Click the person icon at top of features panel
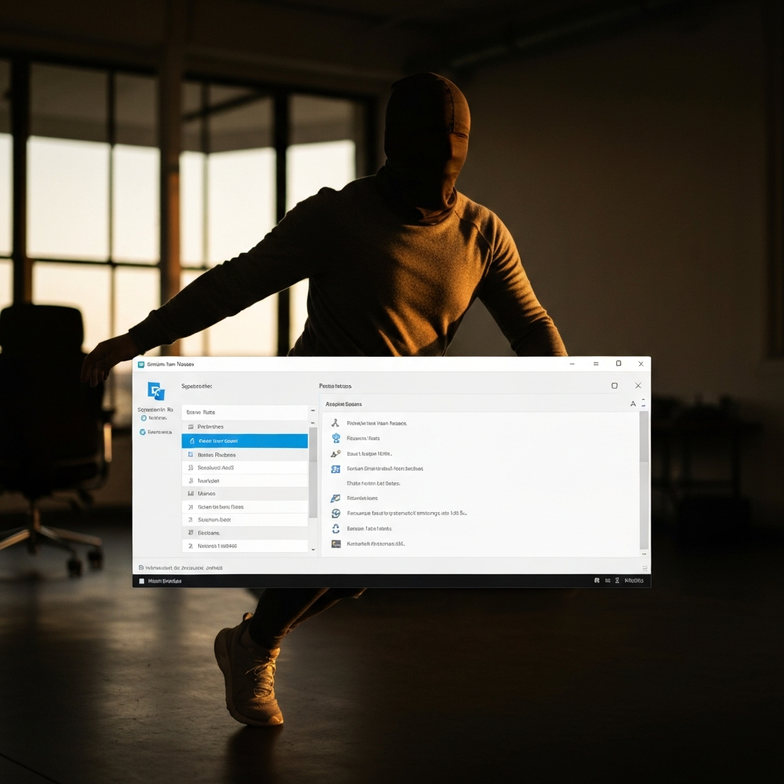The image size is (784, 784). click(x=335, y=423)
